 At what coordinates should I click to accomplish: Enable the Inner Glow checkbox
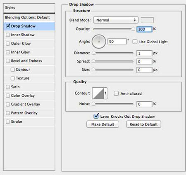tap(8, 52)
